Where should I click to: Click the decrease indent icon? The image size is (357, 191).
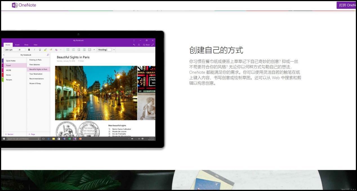tap(79, 50)
